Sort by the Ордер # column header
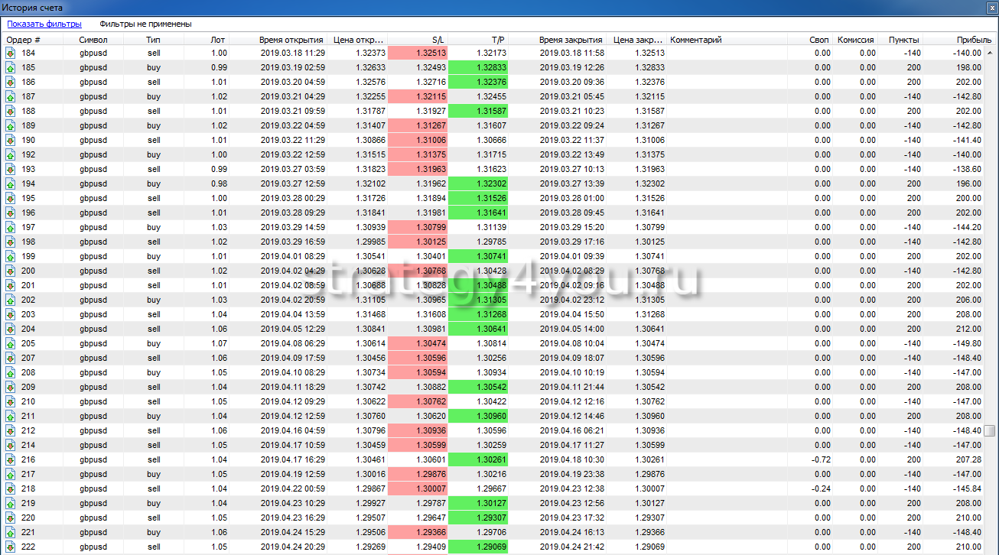The height and width of the screenshot is (555, 999). (24, 40)
